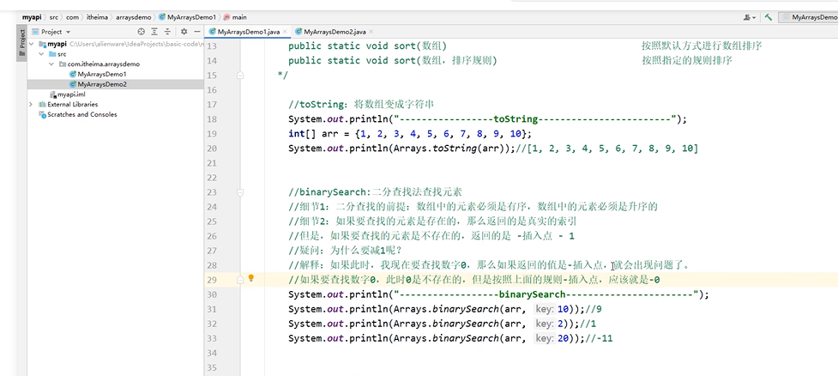
Task: Click the src folder icon in tree
Action: (x=51, y=54)
